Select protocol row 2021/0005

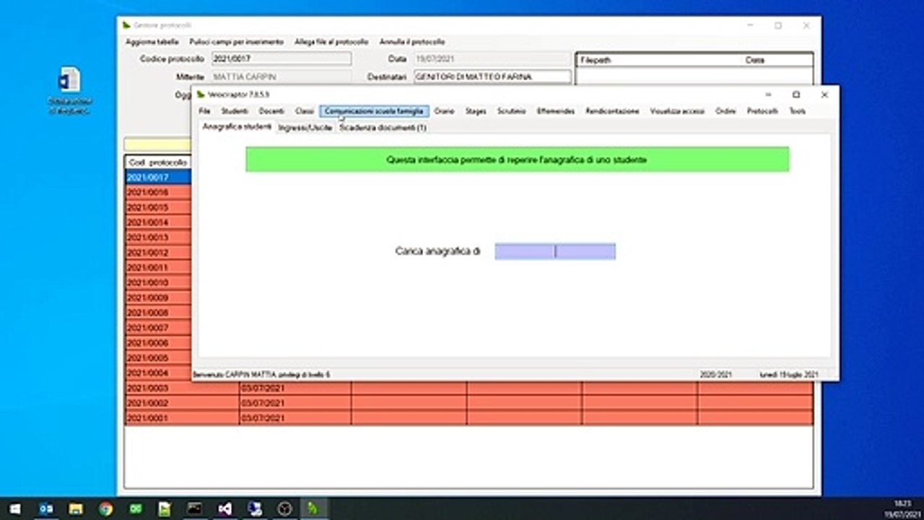click(158, 358)
